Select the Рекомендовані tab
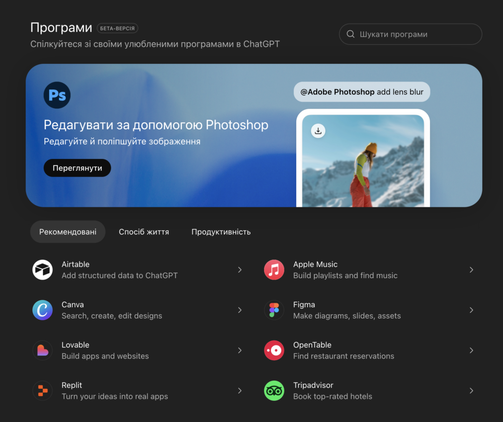 68,232
